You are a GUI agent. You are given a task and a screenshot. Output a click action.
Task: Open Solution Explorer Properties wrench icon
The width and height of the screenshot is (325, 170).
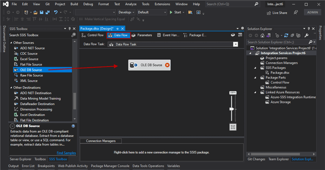307,35
